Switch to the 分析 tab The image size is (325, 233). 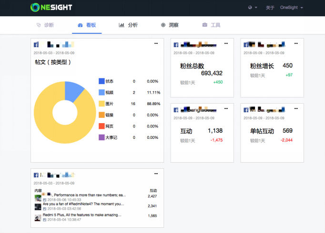tap(128, 25)
